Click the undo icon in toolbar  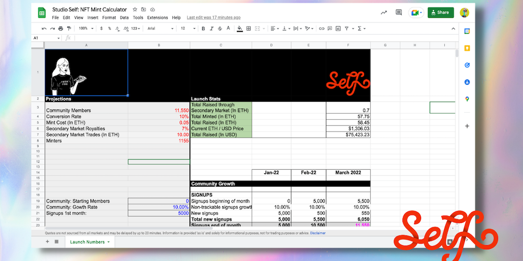(44, 29)
